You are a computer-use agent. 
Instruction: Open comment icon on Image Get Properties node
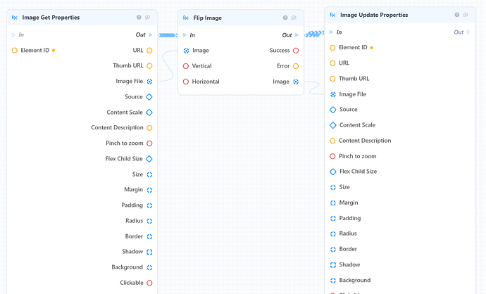(147, 18)
